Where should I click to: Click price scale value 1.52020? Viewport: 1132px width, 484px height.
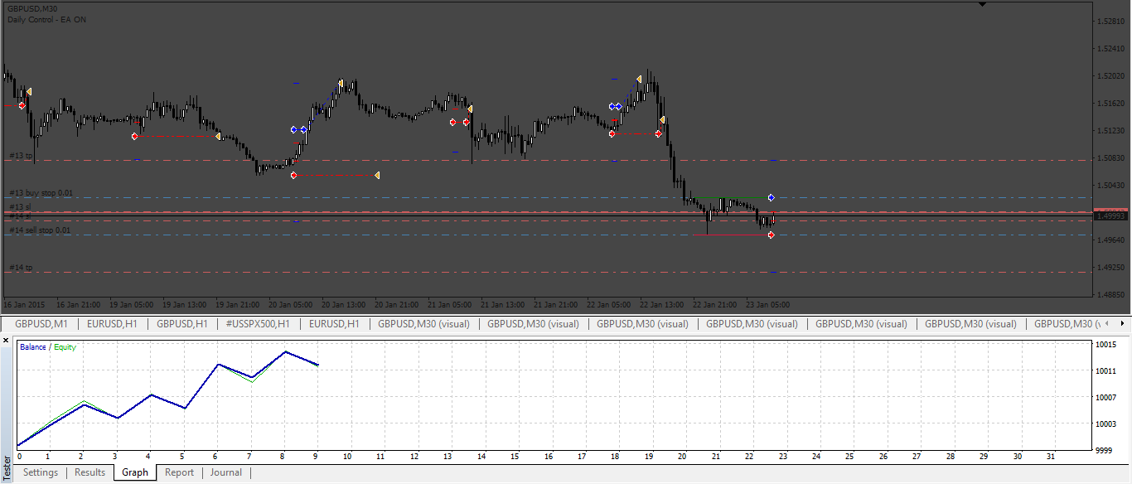(x=1110, y=75)
